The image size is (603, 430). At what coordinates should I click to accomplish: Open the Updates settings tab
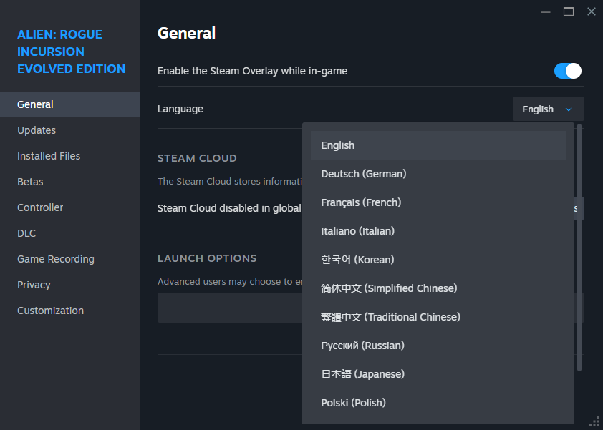click(37, 130)
